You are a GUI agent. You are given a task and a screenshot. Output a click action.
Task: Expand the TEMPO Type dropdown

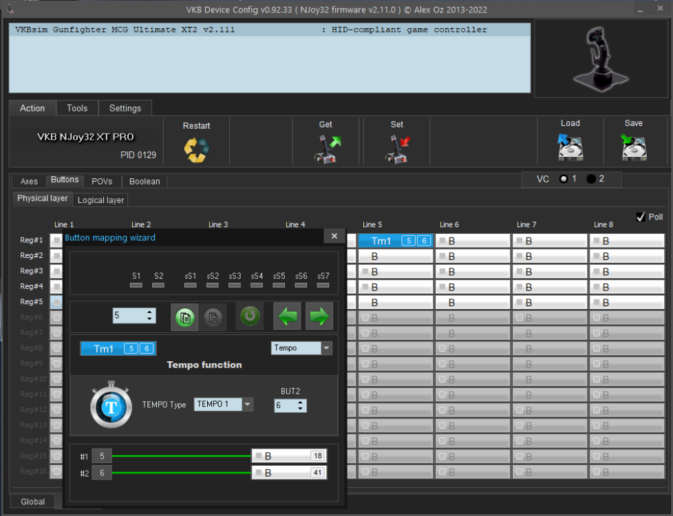click(247, 405)
